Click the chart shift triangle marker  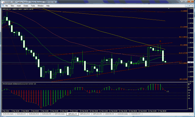pyautogui.click(x=169, y=8)
